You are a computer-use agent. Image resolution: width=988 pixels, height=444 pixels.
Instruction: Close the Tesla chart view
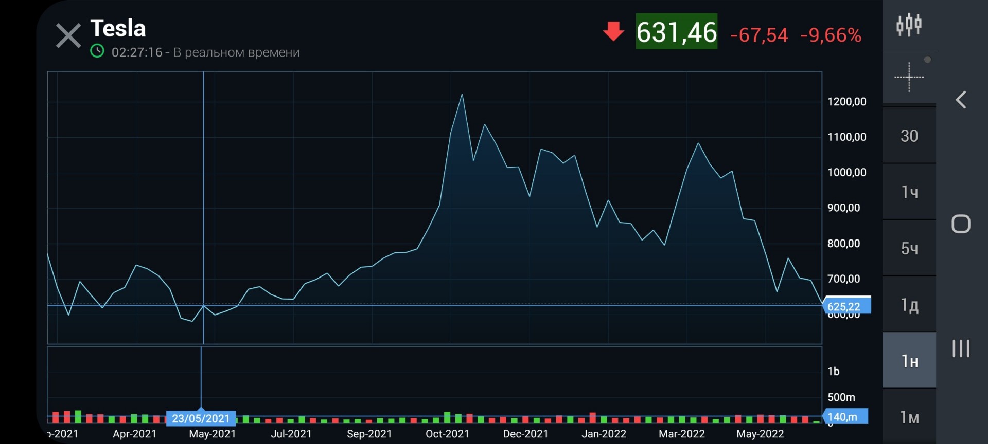click(x=68, y=36)
